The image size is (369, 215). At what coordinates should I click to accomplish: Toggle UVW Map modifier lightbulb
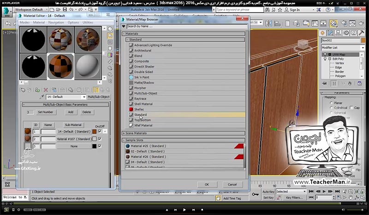325,54
